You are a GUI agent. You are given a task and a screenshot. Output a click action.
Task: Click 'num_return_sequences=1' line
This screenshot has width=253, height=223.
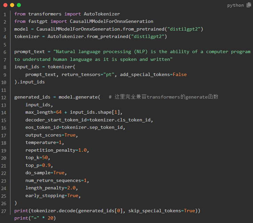point(57,181)
